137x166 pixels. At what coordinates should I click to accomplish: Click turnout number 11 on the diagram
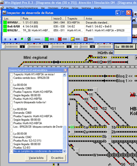[91, 95]
